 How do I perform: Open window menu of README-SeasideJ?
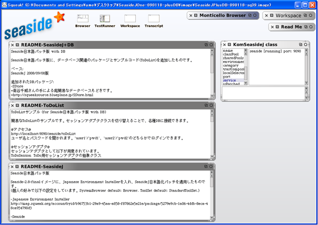click(x=17, y=166)
